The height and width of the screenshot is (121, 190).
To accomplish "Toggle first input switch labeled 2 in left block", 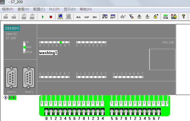I will click(x=56, y=112).
